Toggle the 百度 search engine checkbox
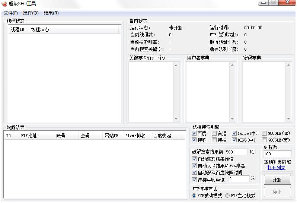This screenshot has height=203, width=297. [194, 133]
